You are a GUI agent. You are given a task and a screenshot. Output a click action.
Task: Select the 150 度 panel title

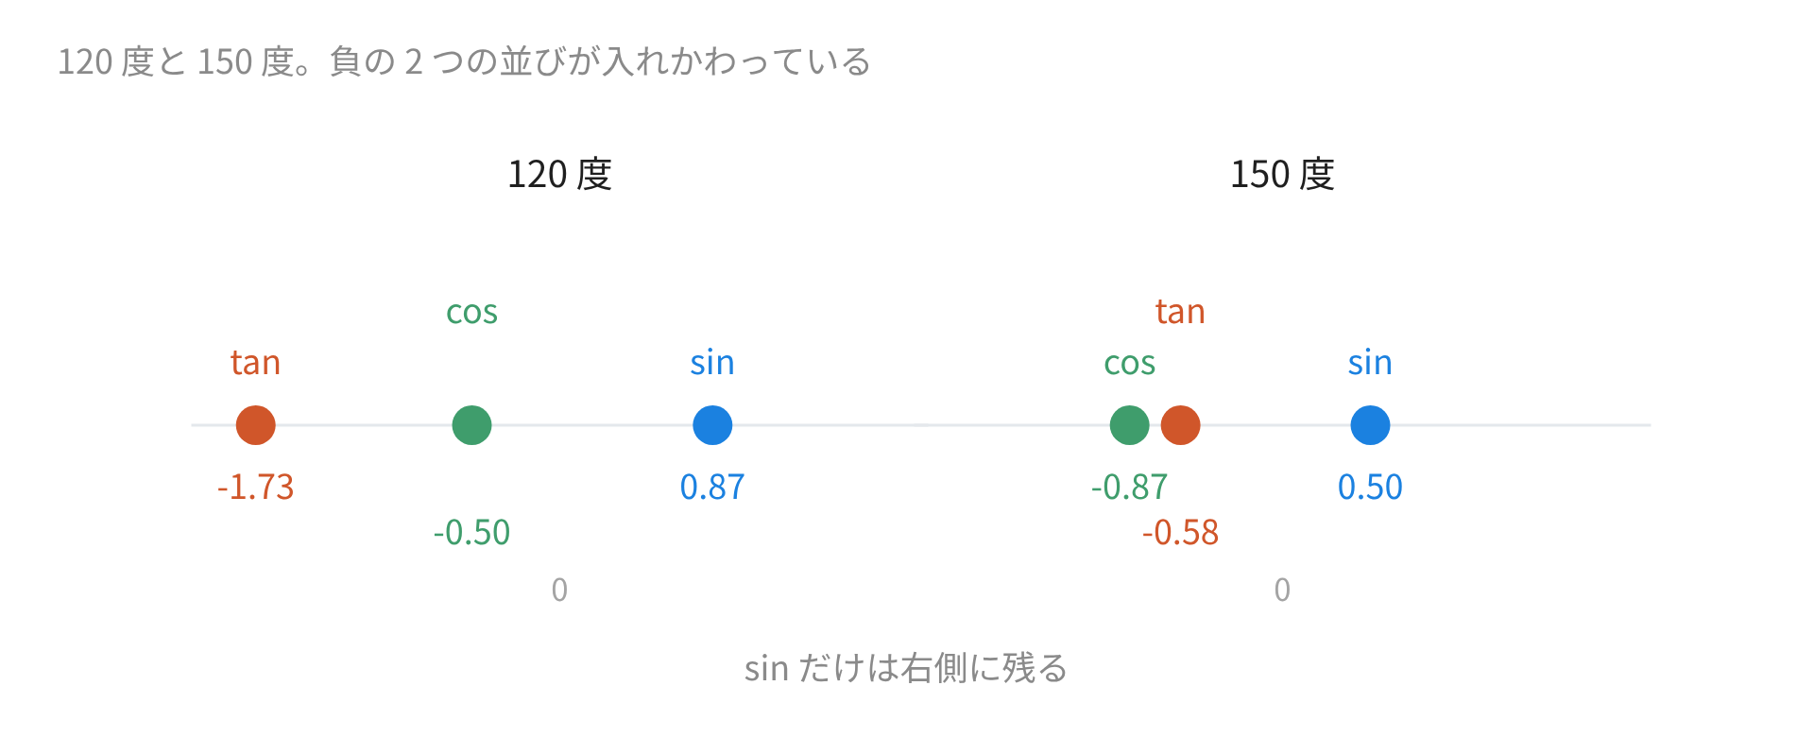pos(1282,175)
